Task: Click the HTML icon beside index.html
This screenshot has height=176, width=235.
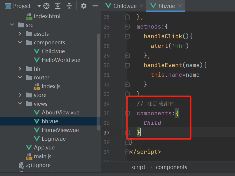Action: coord(29,16)
